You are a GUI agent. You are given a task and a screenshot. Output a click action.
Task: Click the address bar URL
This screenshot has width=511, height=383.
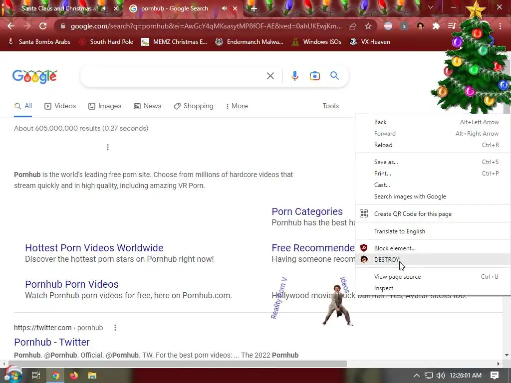pos(206,26)
